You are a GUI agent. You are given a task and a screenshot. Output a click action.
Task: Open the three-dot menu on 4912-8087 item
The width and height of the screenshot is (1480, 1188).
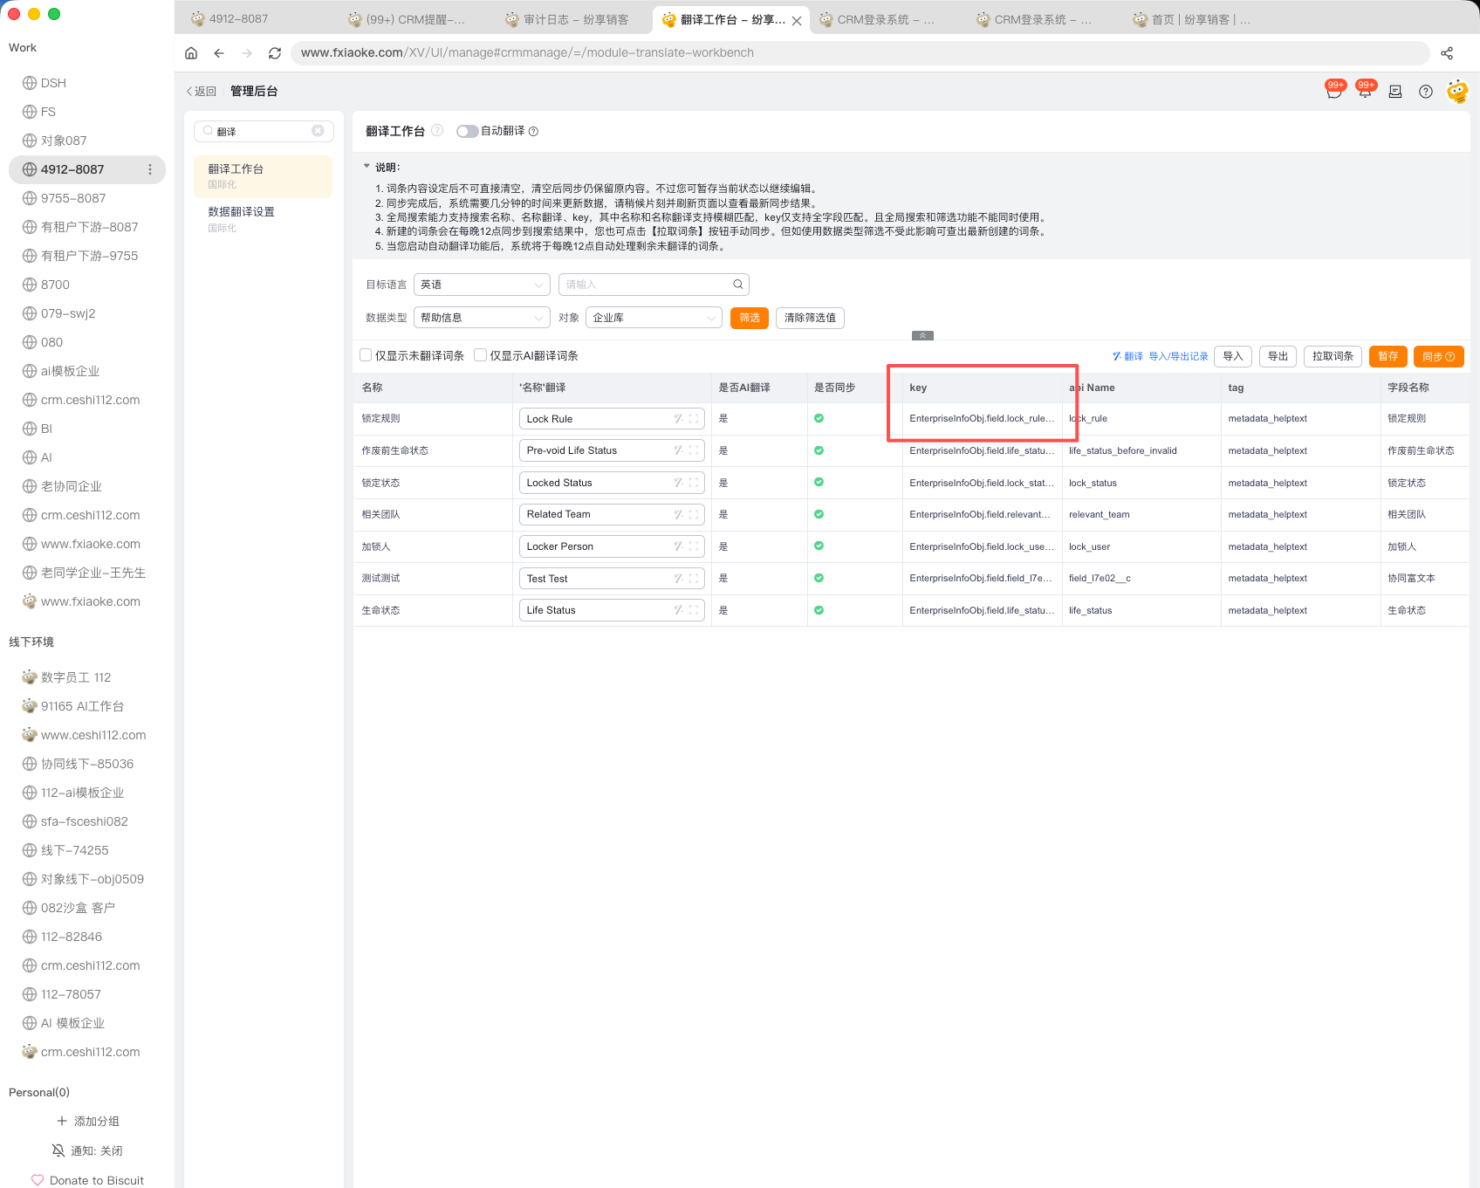tap(150, 169)
